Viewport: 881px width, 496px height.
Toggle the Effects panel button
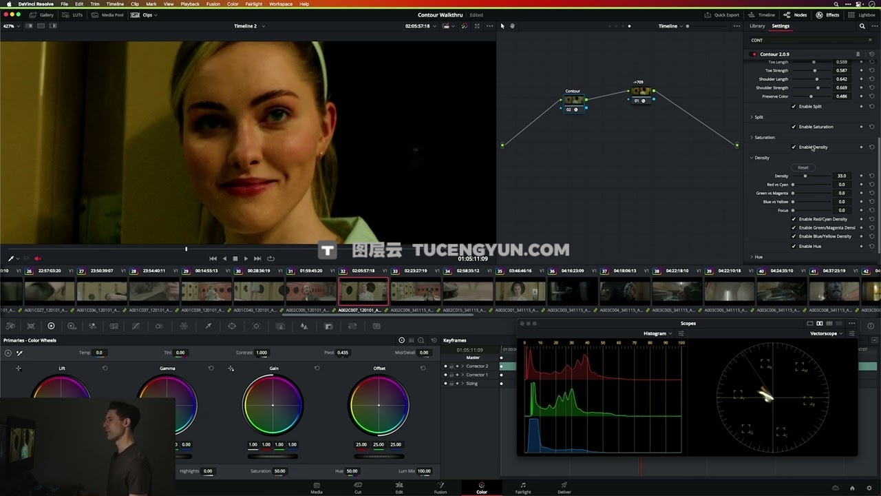(x=828, y=14)
